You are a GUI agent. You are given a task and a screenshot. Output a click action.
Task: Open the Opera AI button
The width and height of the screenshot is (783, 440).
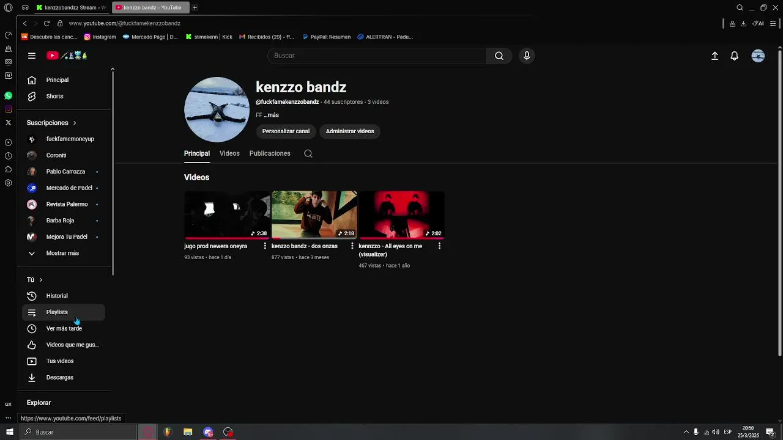coord(759,23)
